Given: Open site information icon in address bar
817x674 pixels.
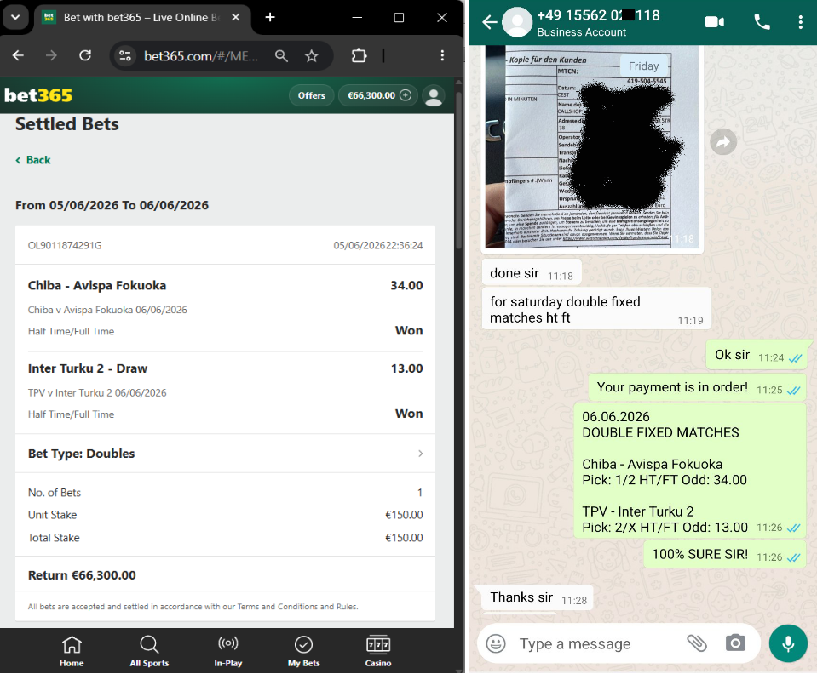Looking at the screenshot, I should point(125,55).
